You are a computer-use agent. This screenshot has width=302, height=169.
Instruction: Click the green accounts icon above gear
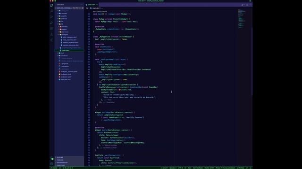click(52, 159)
